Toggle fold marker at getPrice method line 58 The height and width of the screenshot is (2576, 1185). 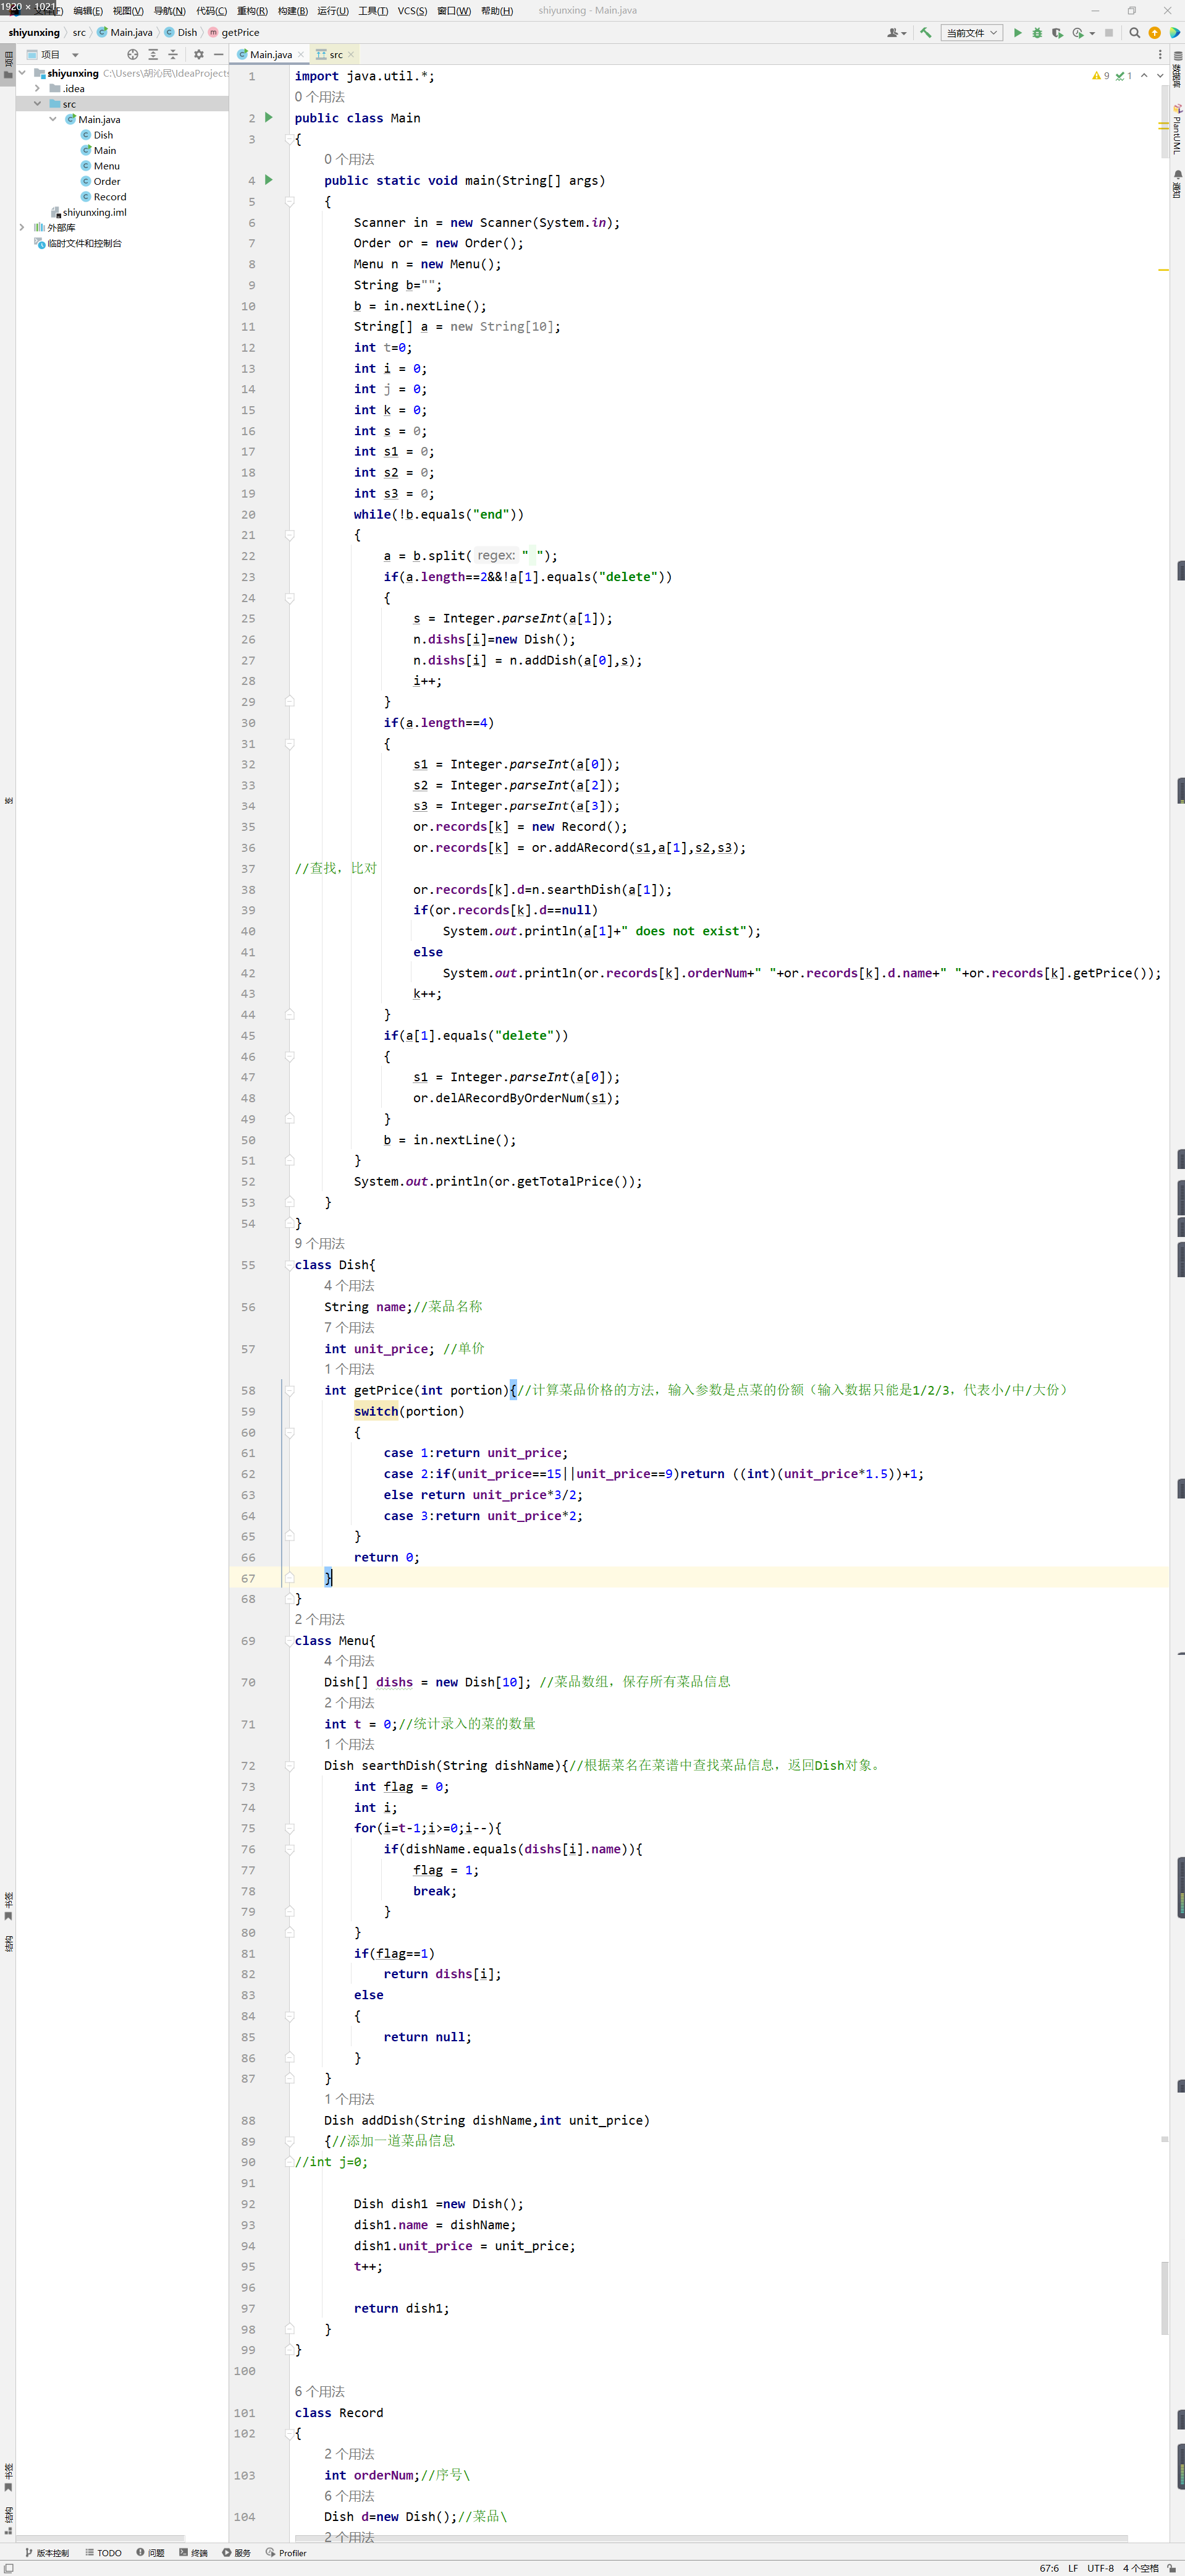pos(290,1390)
